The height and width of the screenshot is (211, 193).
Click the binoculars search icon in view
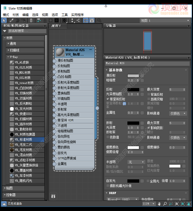tap(53, 196)
